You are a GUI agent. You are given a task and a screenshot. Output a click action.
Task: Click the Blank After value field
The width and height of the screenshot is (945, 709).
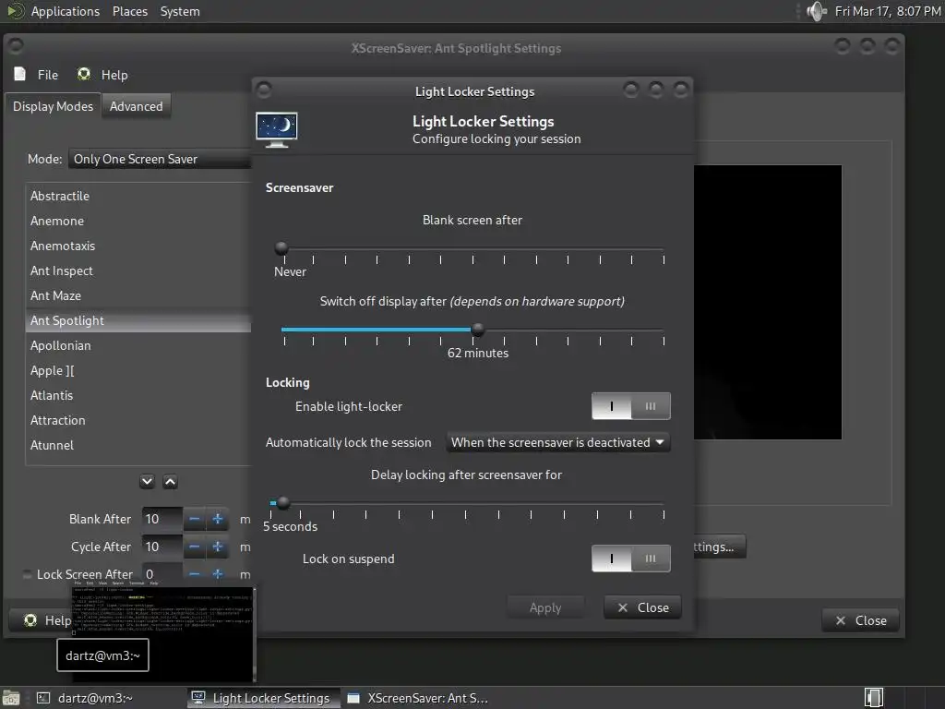(x=162, y=519)
